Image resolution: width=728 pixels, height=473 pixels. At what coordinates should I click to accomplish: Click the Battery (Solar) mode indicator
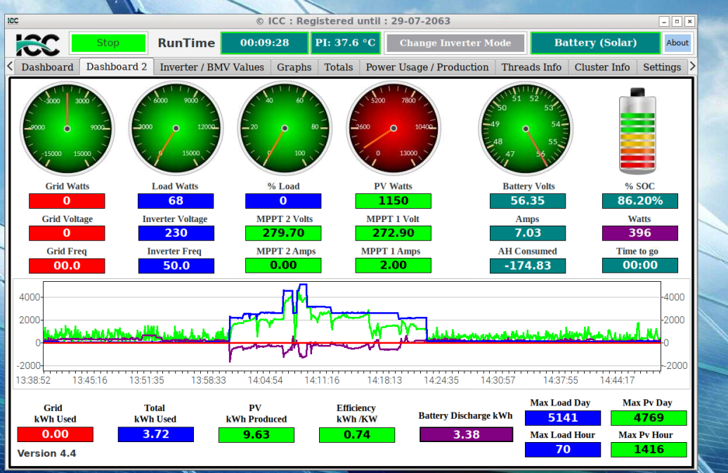[595, 43]
